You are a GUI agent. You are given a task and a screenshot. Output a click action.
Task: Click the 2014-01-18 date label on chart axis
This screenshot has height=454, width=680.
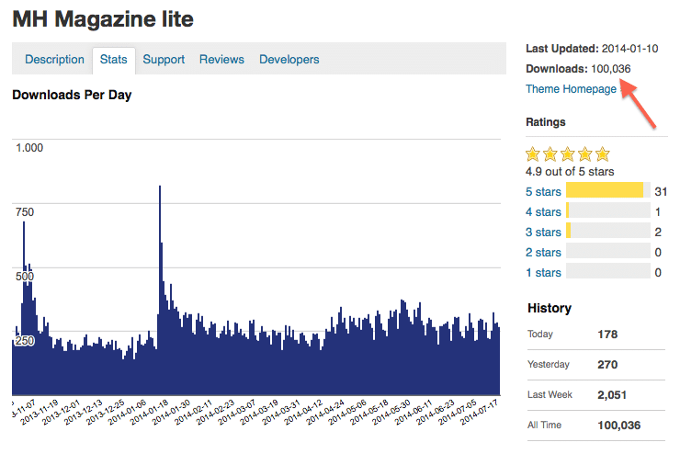[x=150, y=413]
